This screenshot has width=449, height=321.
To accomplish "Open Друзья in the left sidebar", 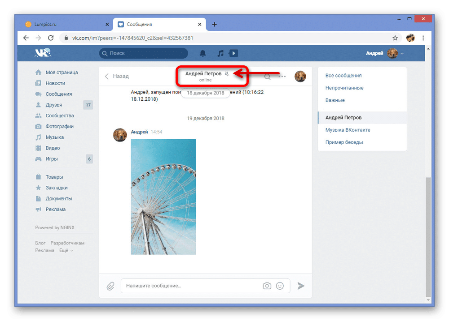I will [54, 105].
